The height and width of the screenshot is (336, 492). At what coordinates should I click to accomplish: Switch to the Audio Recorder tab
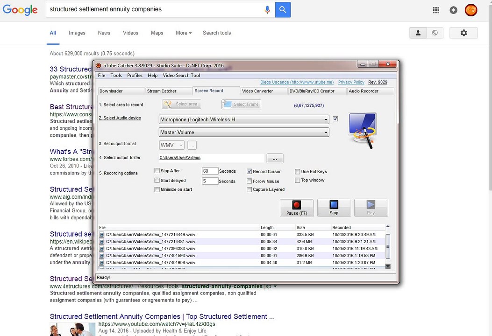tap(371, 91)
